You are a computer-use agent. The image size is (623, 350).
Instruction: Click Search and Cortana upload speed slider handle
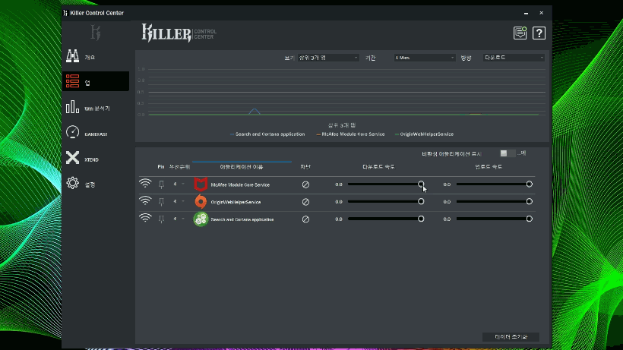[x=530, y=219]
